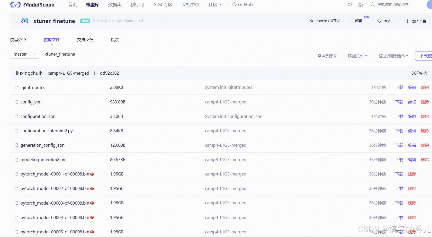This screenshot has width=432, height=237.
Task: Click the 4条提交 commits link
Action: point(330,56)
